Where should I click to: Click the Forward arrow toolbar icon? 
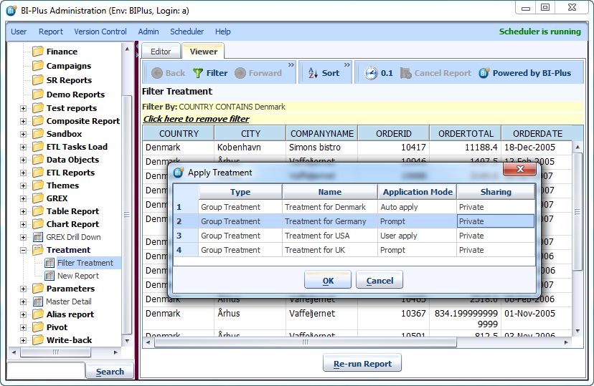pos(240,73)
